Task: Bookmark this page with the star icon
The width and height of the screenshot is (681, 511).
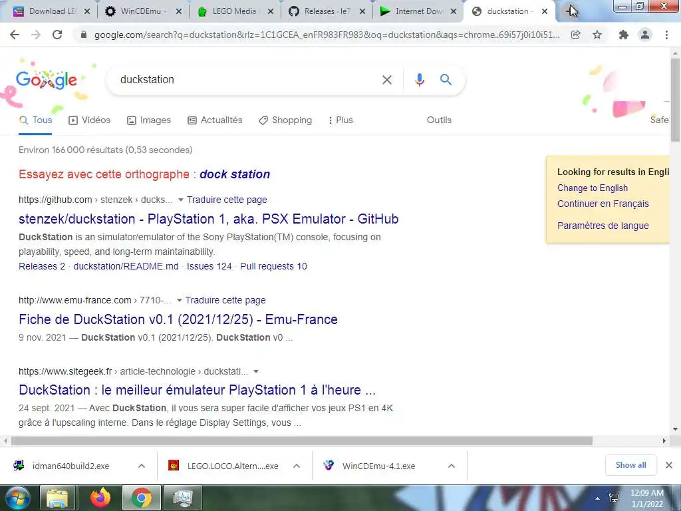Action: [x=597, y=35]
